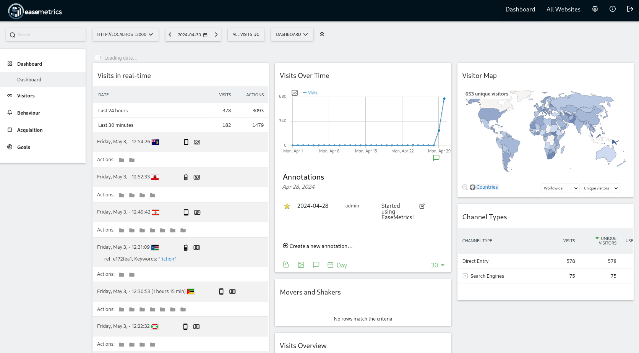The width and height of the screenshot is (639, 353).
Task: Click Create a new annotation link
Action: pos(321,246)
